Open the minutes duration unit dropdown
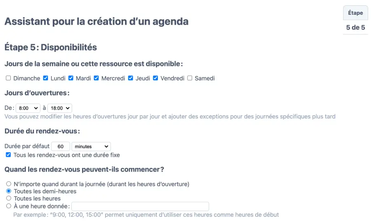Image resolution: width=371 pixels, height=223 pixels. 91,146
